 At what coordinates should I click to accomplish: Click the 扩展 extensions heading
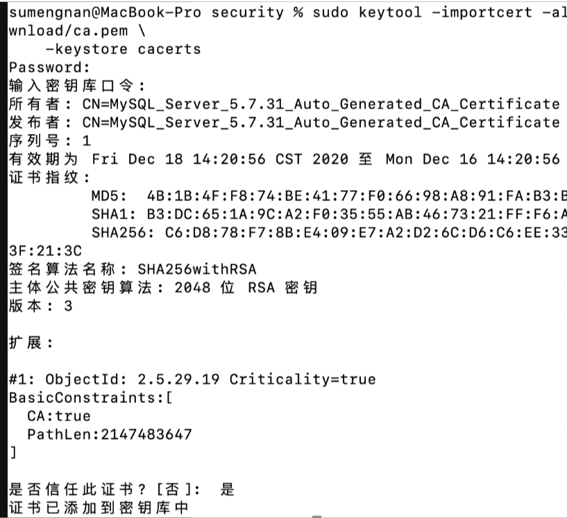tap(31, 343)
